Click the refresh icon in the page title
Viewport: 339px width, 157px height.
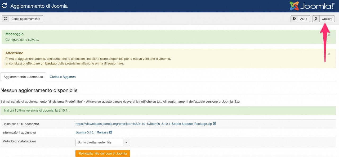pyautogui.click(x=4, y=6)
